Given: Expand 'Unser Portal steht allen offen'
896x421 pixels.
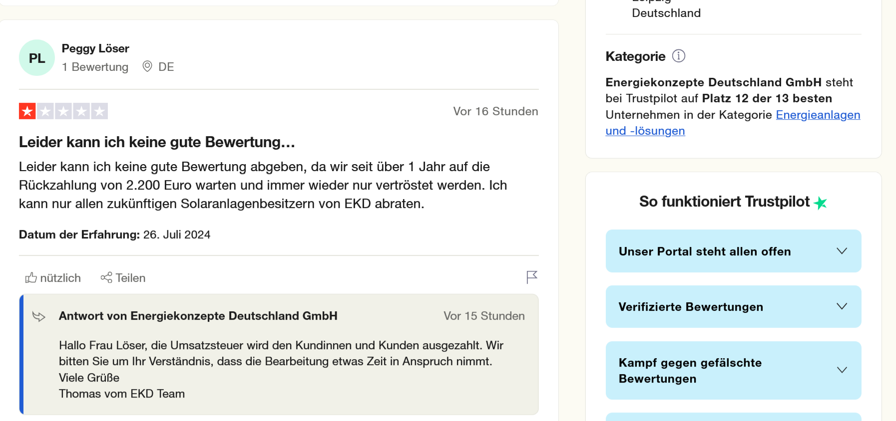Looking at the screenshot, I should point(733,251).
